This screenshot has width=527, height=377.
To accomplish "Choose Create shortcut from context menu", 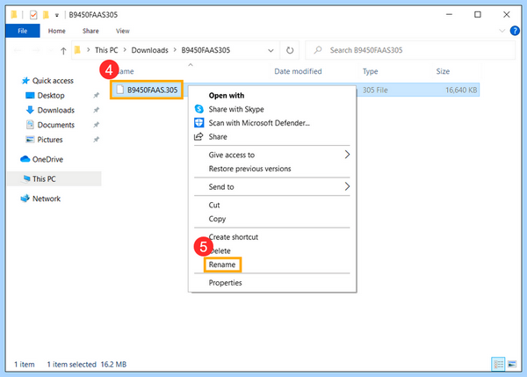I will click(x=234, y=237).
